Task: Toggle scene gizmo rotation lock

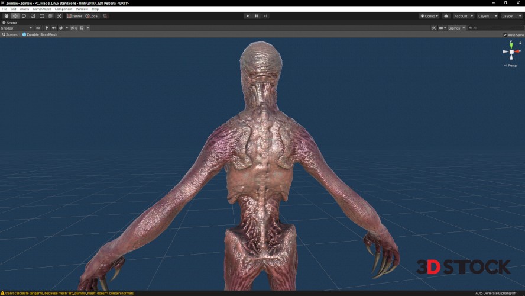Action: [x=520, y=43]
